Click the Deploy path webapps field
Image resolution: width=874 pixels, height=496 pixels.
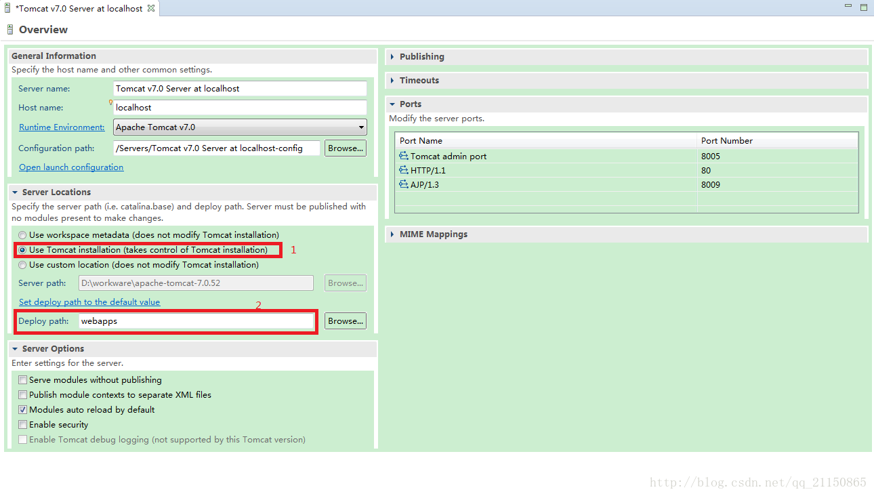point(196,321)
